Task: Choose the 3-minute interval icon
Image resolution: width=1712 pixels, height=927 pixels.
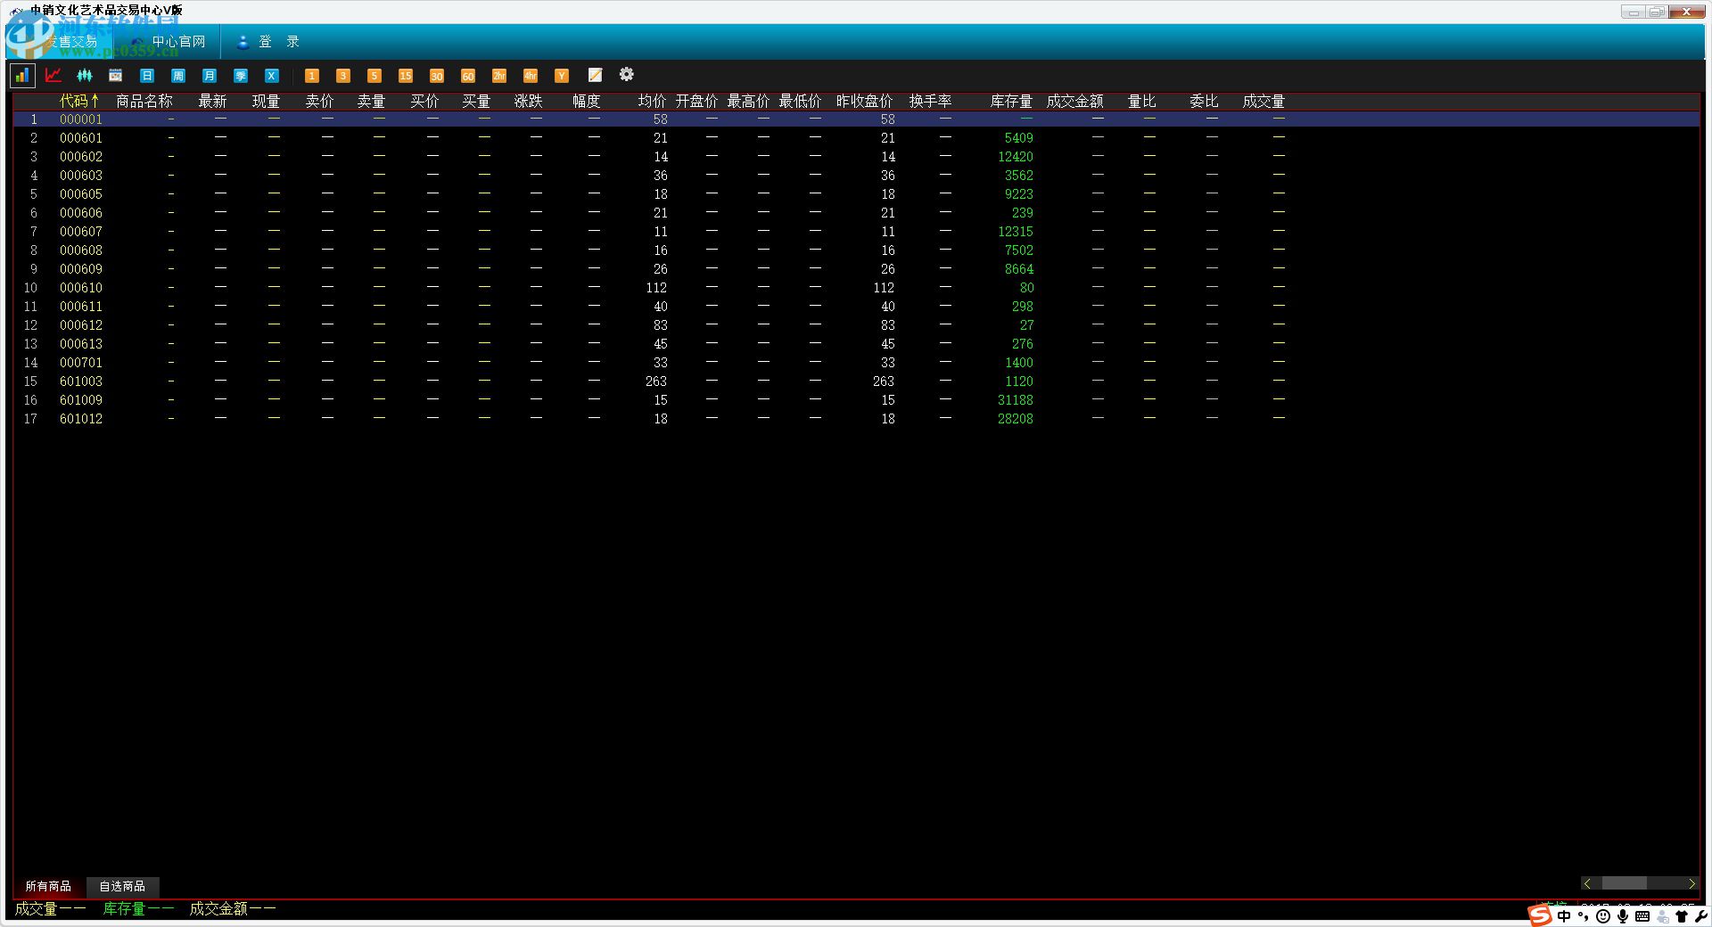Action: [343, 76]
